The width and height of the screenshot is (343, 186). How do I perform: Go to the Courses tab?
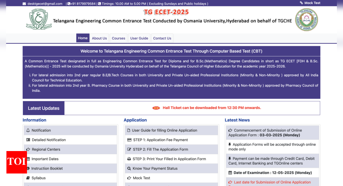(119, 38)
